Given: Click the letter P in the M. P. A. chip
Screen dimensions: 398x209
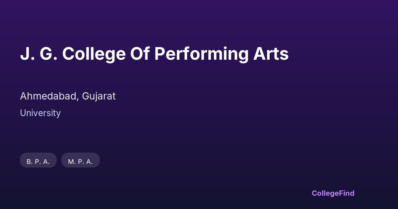Looking at the screenshot, I should tap(81, 162).
